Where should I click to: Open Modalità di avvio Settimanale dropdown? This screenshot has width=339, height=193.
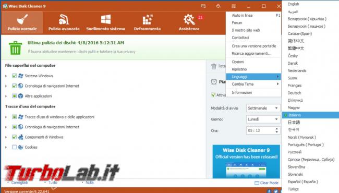tap(263, 108)
